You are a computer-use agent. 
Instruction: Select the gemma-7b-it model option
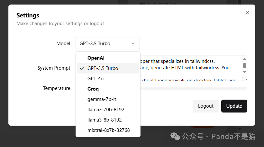coord(99,99)
